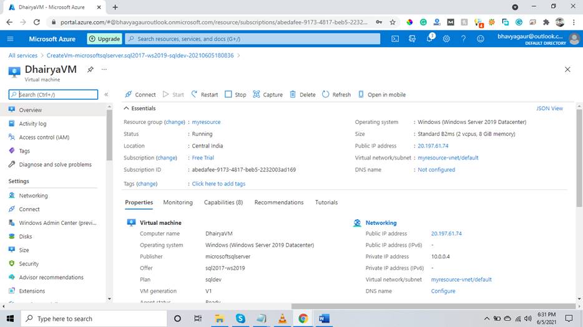Screen dimensions: 583x327
Task: Open the notifications bell
Action: click(x=429, y=38)
